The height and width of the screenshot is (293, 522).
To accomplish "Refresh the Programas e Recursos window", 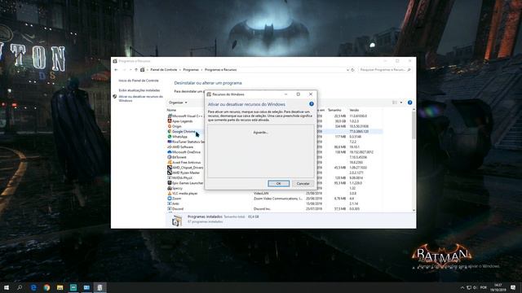I will pos(353,70).
